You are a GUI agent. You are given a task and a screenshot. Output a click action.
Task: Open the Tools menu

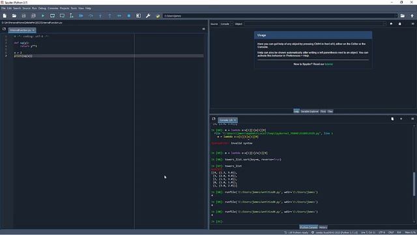pos(74,8)
